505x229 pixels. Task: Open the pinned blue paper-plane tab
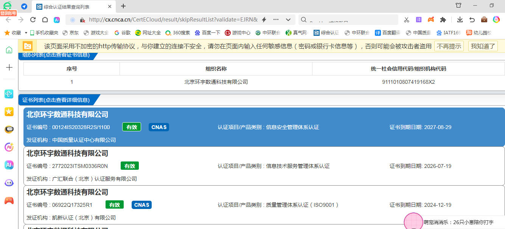point(24,6)
